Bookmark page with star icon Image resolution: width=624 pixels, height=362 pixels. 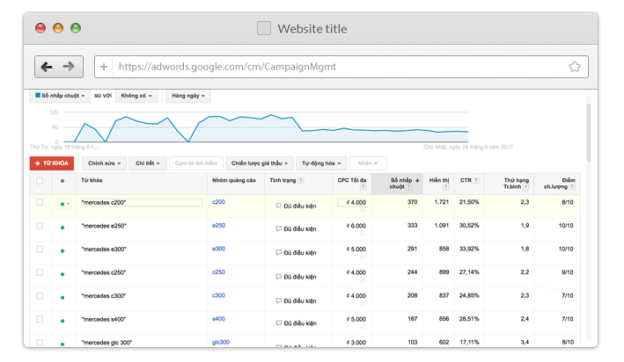point(575,66)
